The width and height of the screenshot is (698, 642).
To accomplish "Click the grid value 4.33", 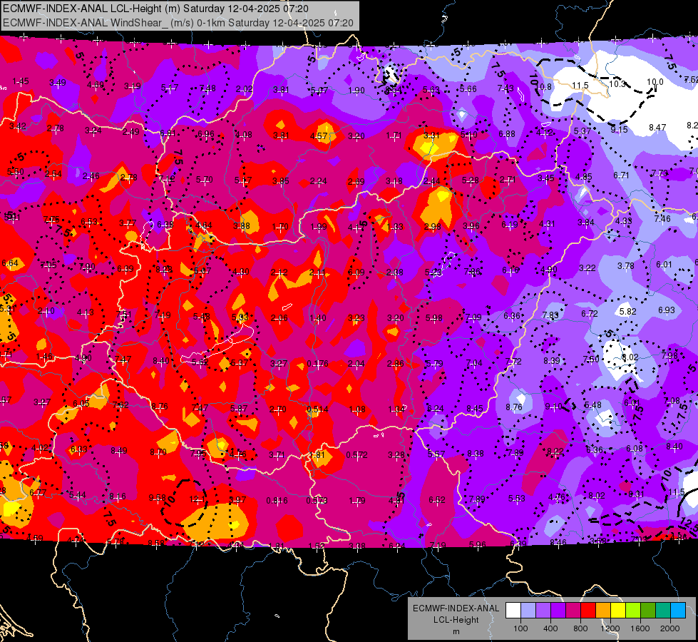I will tap(624, 220).
